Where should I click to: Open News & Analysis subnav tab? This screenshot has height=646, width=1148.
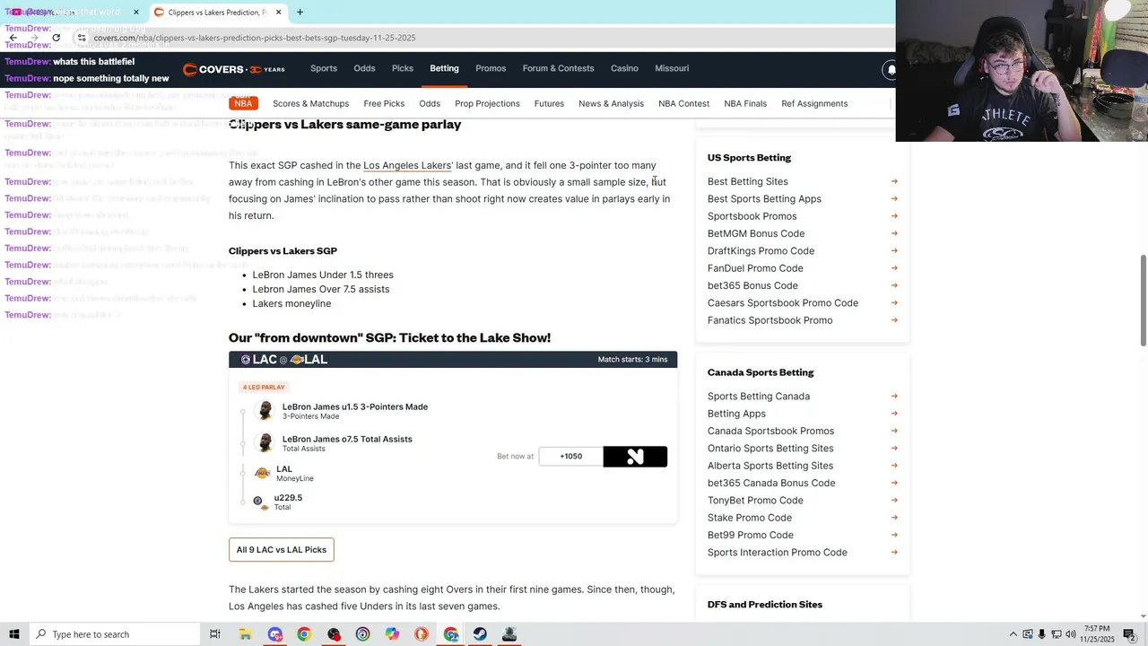pyautogui.click(x=611, y=104)
